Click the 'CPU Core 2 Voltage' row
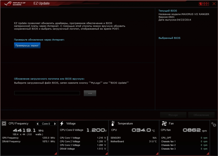The height and width of the screenshot is (156, 218). tap(83, 141)
